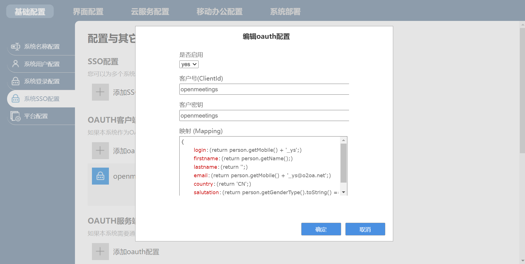Click the 系统SSO配置 sidebar icon
Screen dimensions: 525x264
click(16, 99)
